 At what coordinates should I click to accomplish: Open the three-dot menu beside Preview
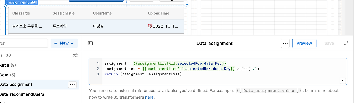click(x=285, y=43)
